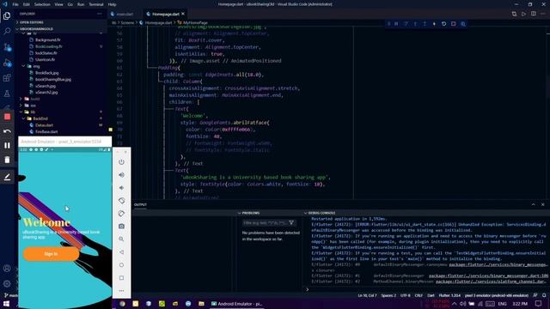The image size is (550, 309).
Task: Rotate emulator right
Action: tap(121, 214)
